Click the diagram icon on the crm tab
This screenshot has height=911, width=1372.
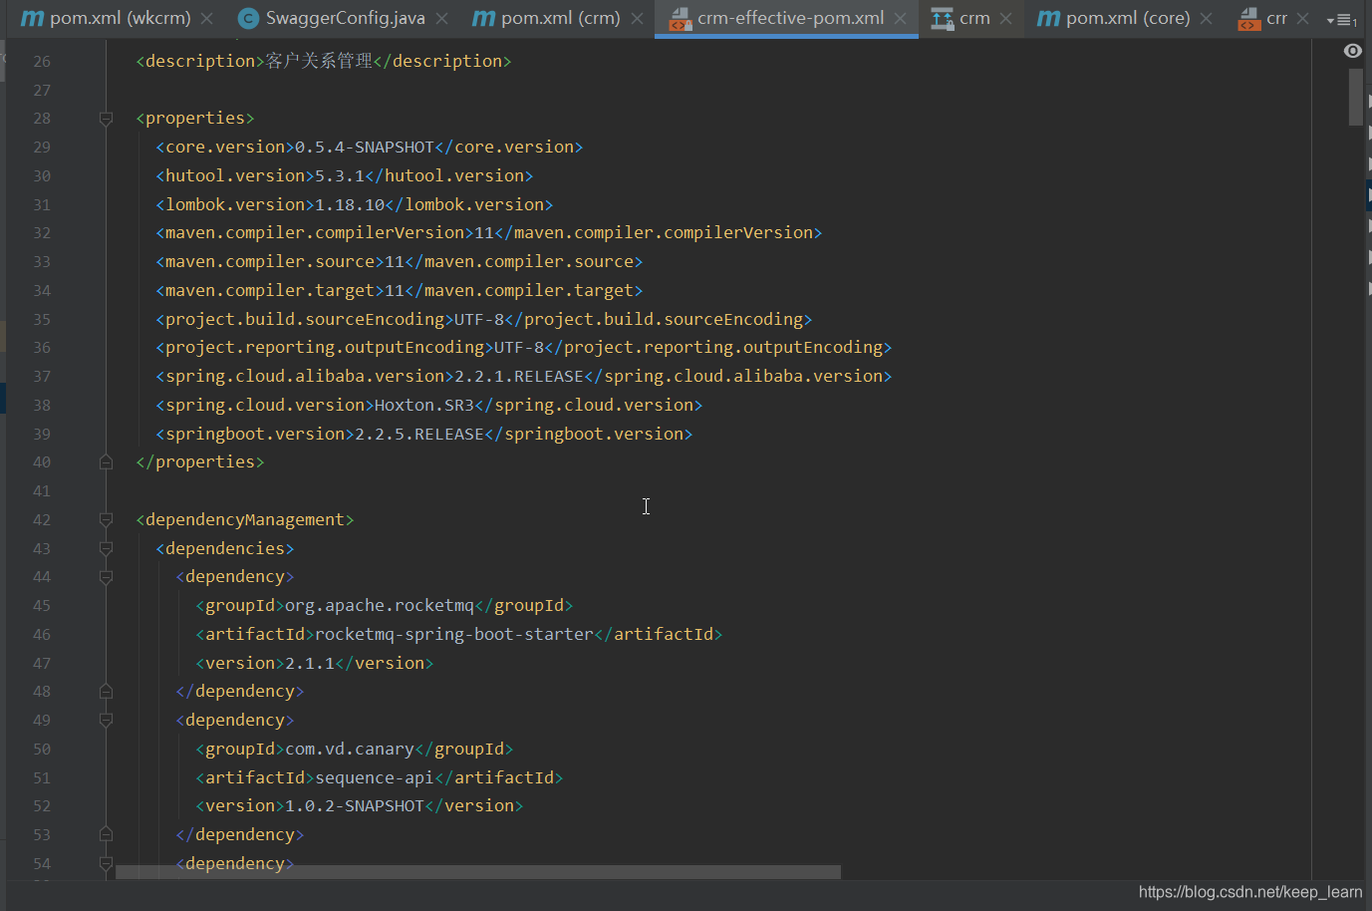[x=942, y=19]
